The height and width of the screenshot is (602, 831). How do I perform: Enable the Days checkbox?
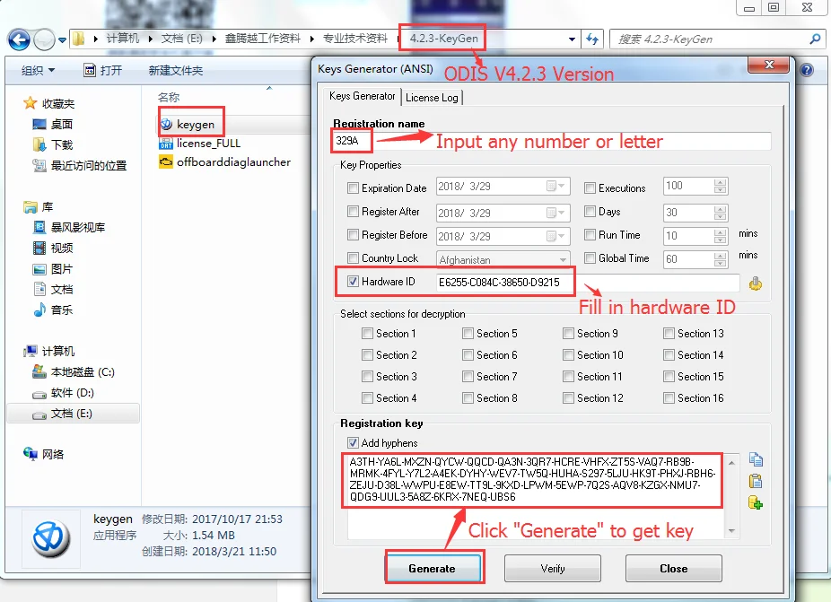(590, 211)
